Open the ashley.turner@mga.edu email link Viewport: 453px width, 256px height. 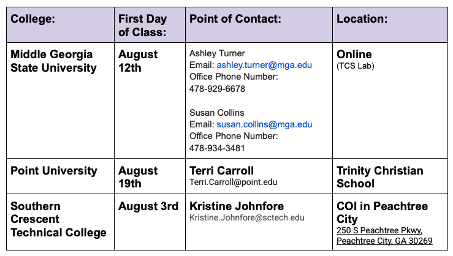point(264,65)
